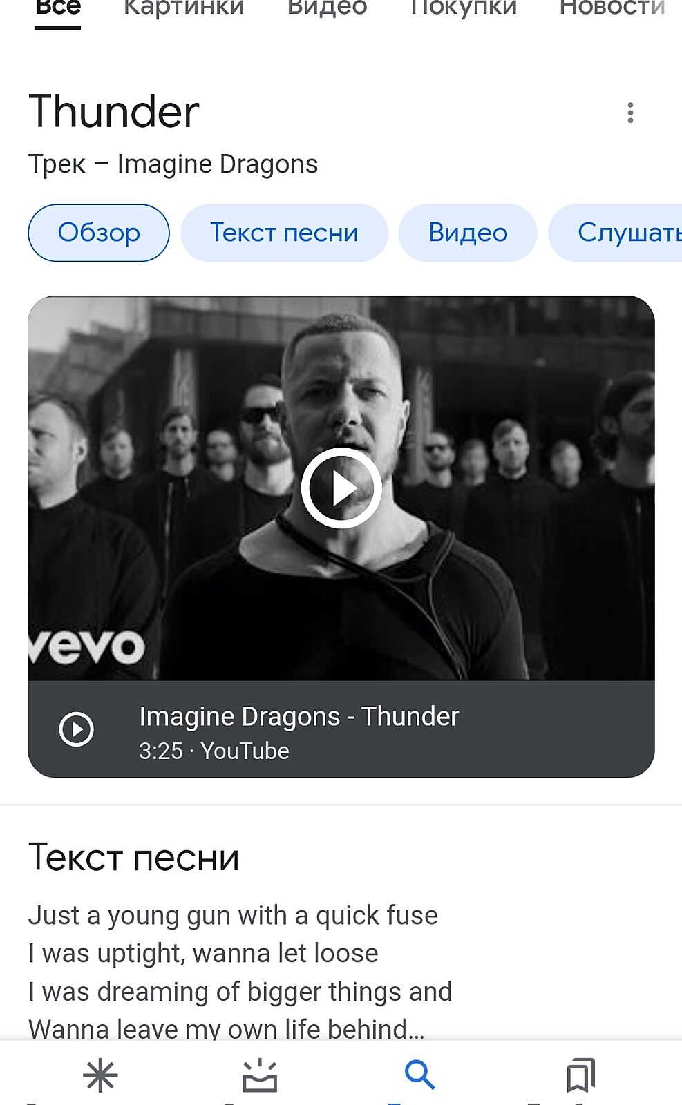Open the inbox tray icon in the bottom bar

click(260, 1075)
